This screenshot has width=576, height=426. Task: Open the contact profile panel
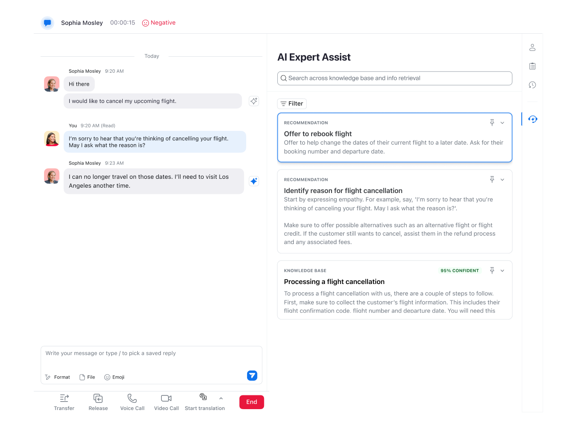pyautogui.click(x=532, y=47)
